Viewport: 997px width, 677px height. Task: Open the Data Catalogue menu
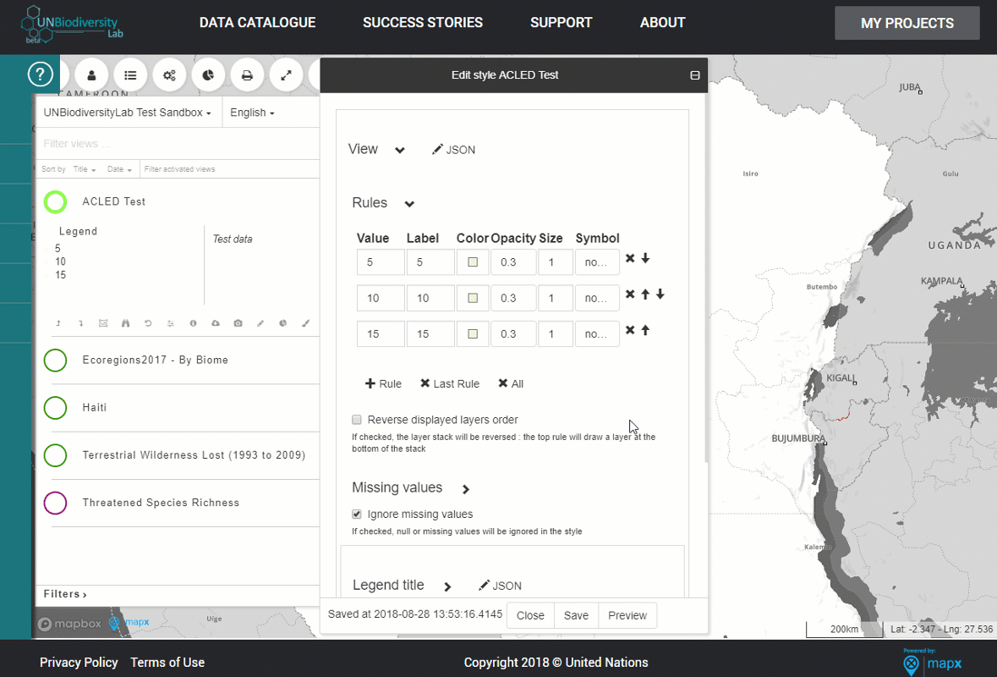pyautogui.click(x=258, y=23)
